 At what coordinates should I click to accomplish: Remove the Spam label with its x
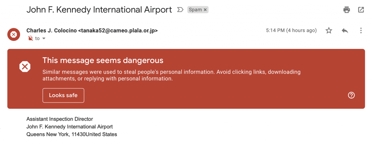(205, 10)
